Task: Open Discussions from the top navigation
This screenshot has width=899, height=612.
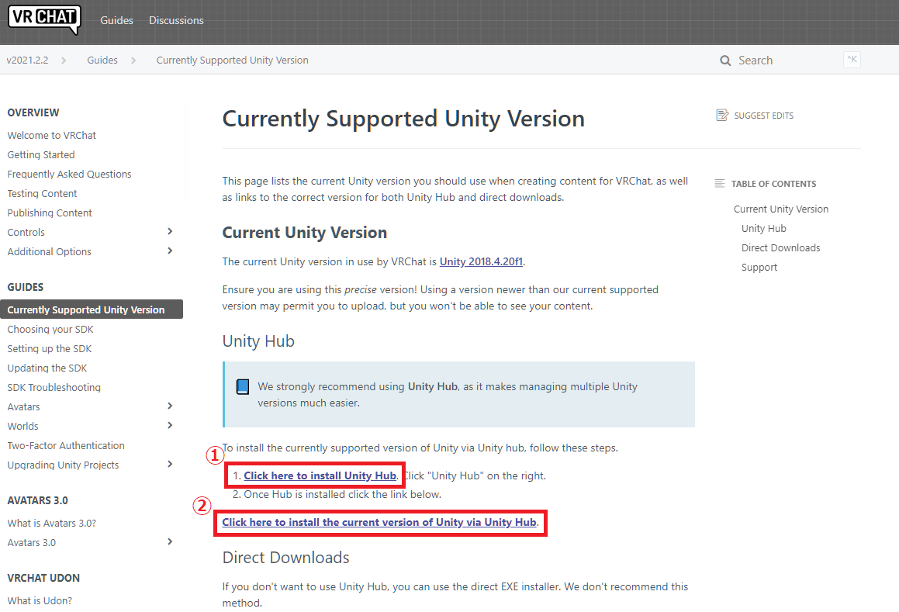Action: tap(176, 21)
